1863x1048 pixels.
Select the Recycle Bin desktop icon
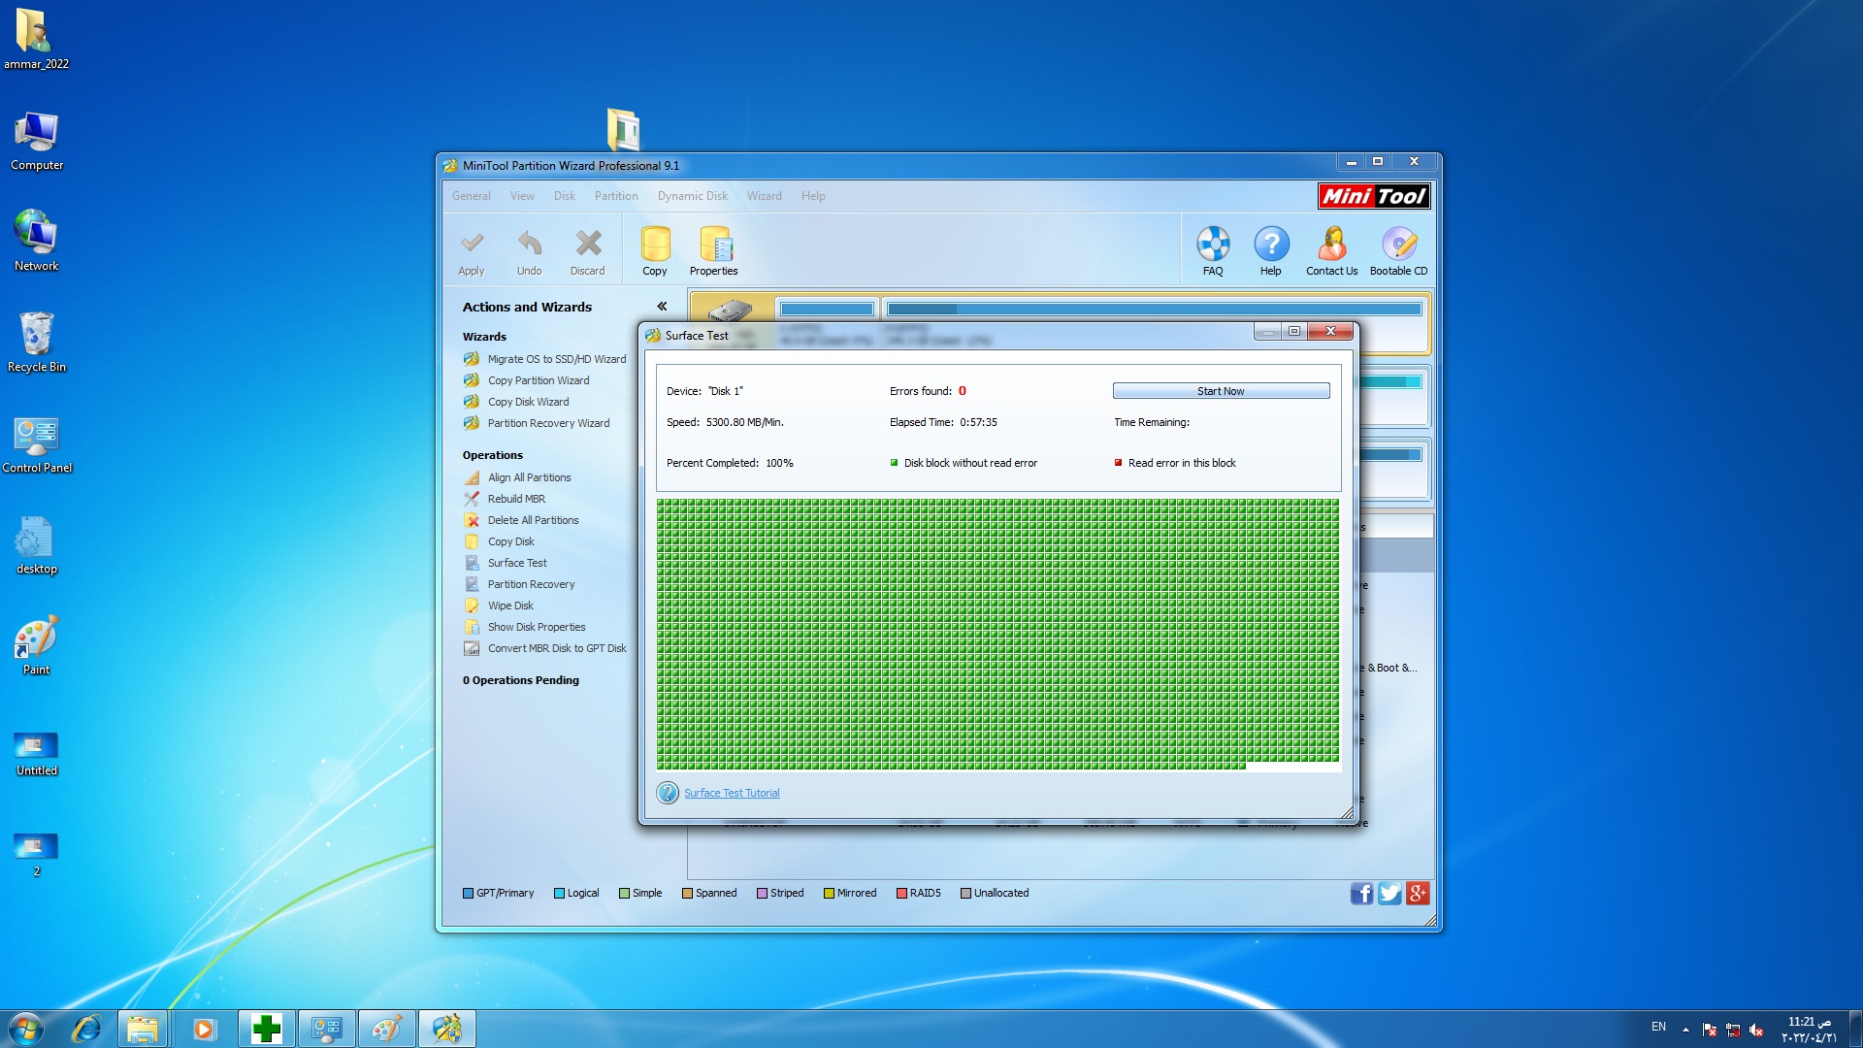pyautogui.click(x=36, y=343)
